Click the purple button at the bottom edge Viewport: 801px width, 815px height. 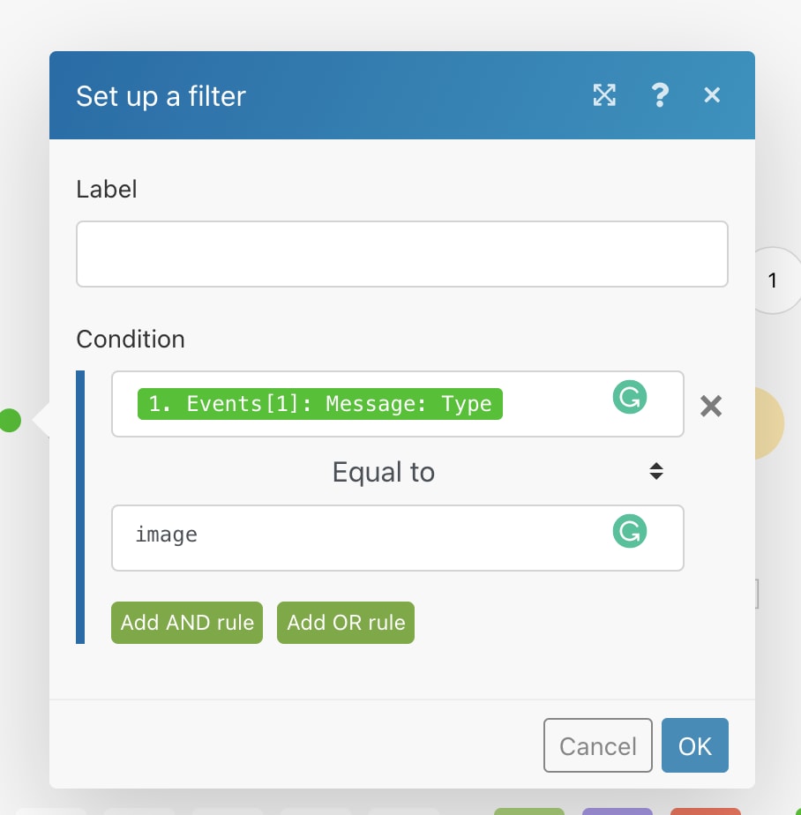tap(617, 811)
